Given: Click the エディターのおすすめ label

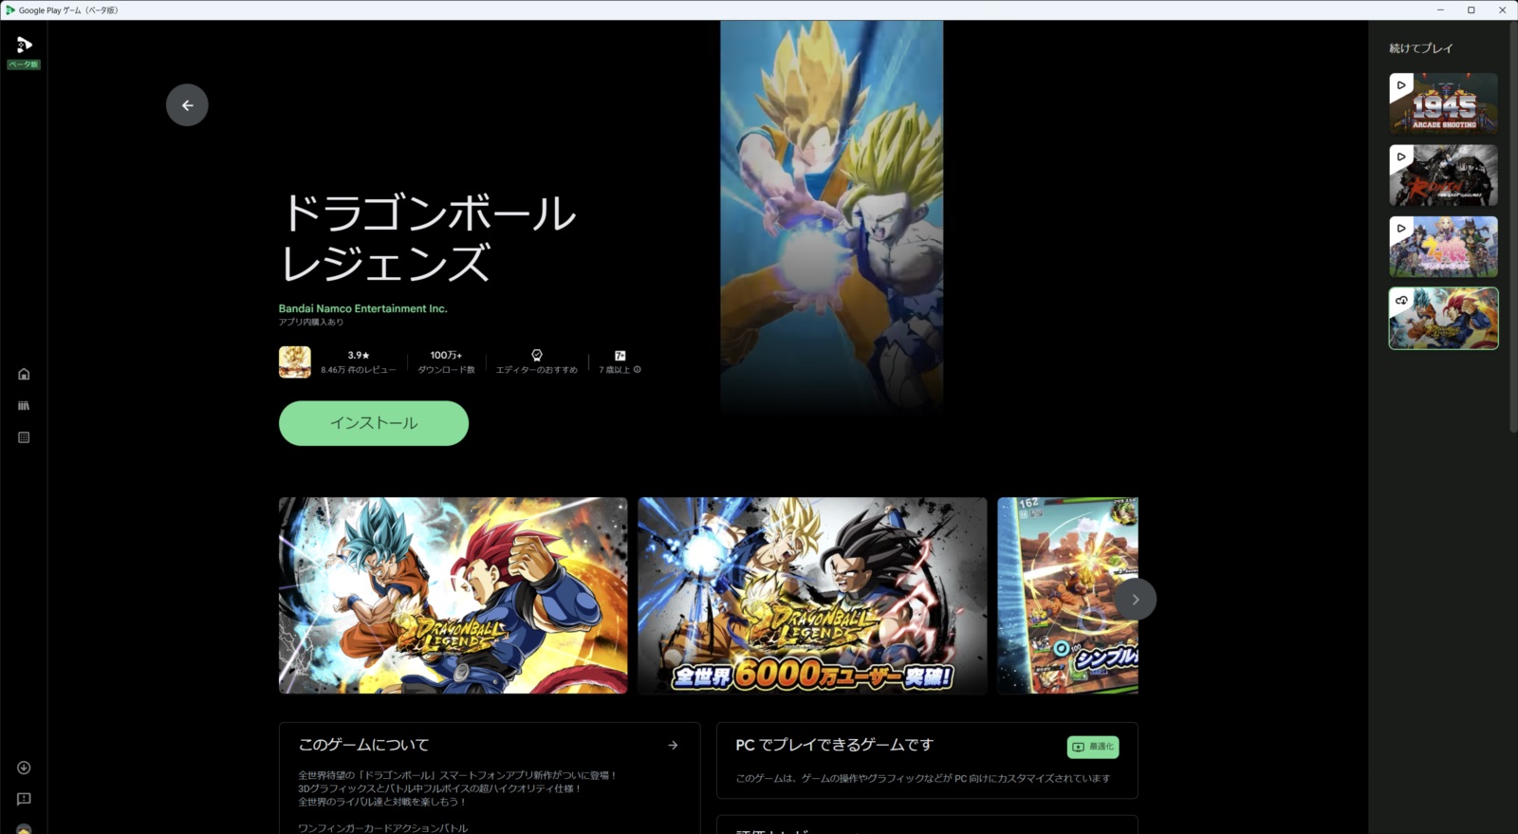Looking at the screenshot, I should pos(537,370).
